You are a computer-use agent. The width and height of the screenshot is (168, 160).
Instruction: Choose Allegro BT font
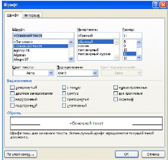[x=41, y=59]
